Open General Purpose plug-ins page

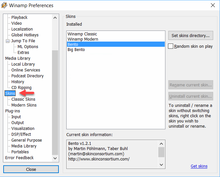pos(27,140)
